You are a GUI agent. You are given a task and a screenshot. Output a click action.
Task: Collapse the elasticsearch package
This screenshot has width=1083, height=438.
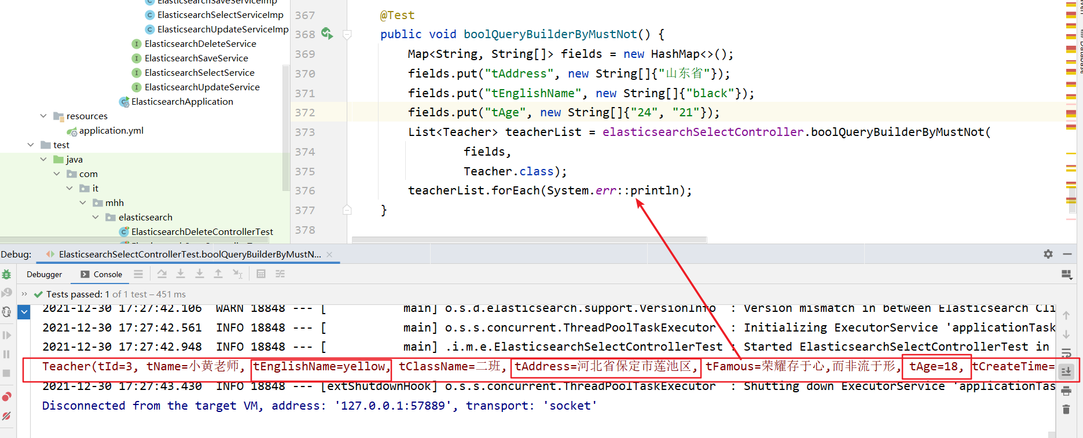[x=96, y=217]
